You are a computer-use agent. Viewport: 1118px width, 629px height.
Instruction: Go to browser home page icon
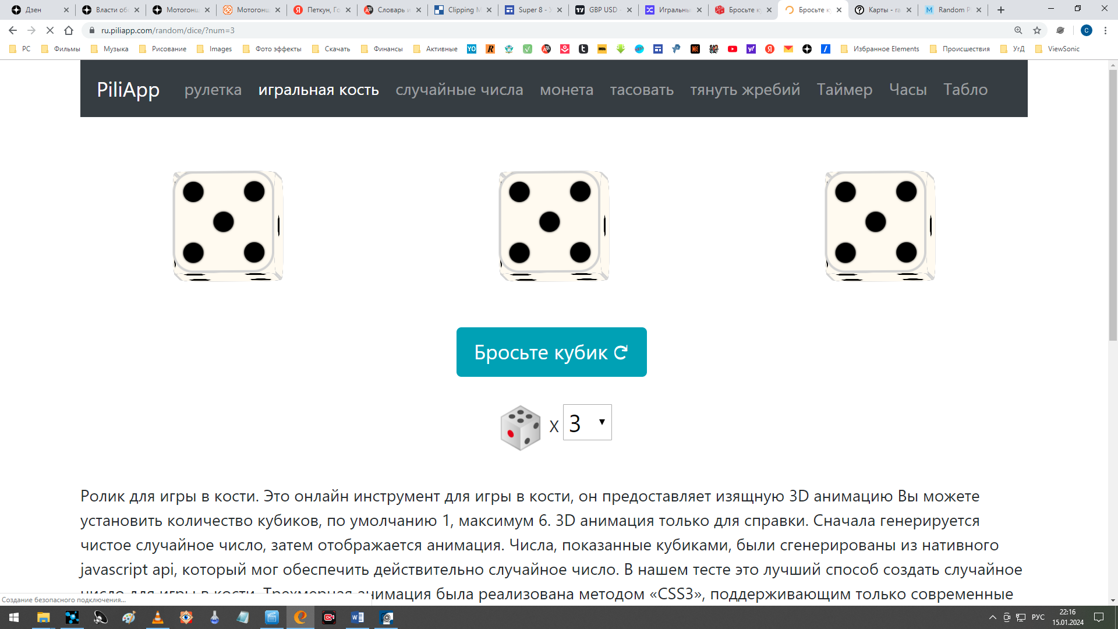click(69, 30)
